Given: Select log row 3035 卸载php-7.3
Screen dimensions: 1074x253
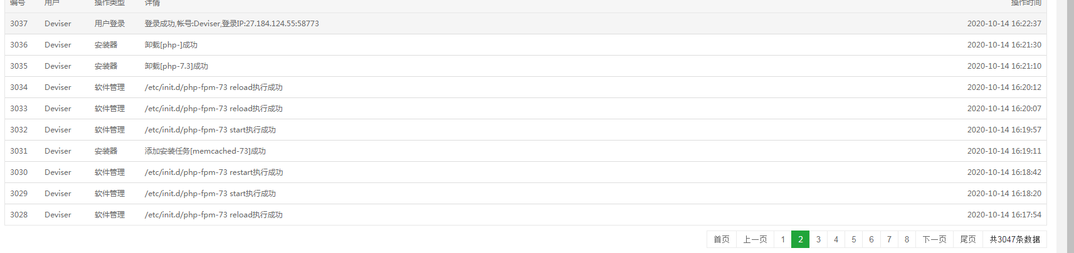Looking at the screenshot, I should pyautogui.click(x=525, y=66).
